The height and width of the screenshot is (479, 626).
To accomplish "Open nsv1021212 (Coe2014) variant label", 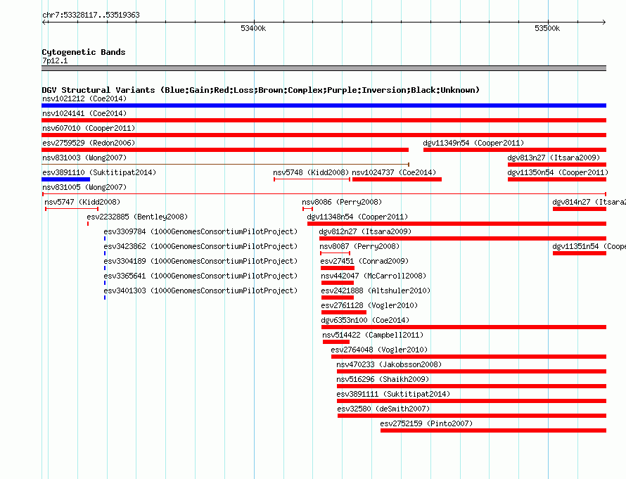I will click(x=84, y=98).
